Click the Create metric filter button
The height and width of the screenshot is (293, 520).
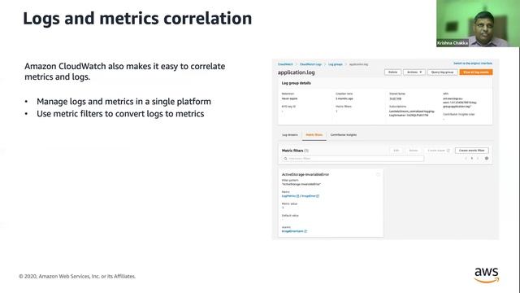[x=471, y=151]
